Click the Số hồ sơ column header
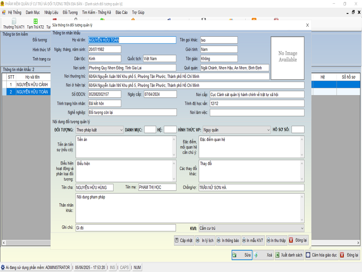362x272 pixels. click(348, 77)
